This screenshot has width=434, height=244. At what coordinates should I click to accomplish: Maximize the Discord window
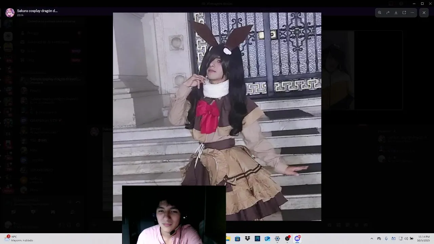tap(422, 3)
